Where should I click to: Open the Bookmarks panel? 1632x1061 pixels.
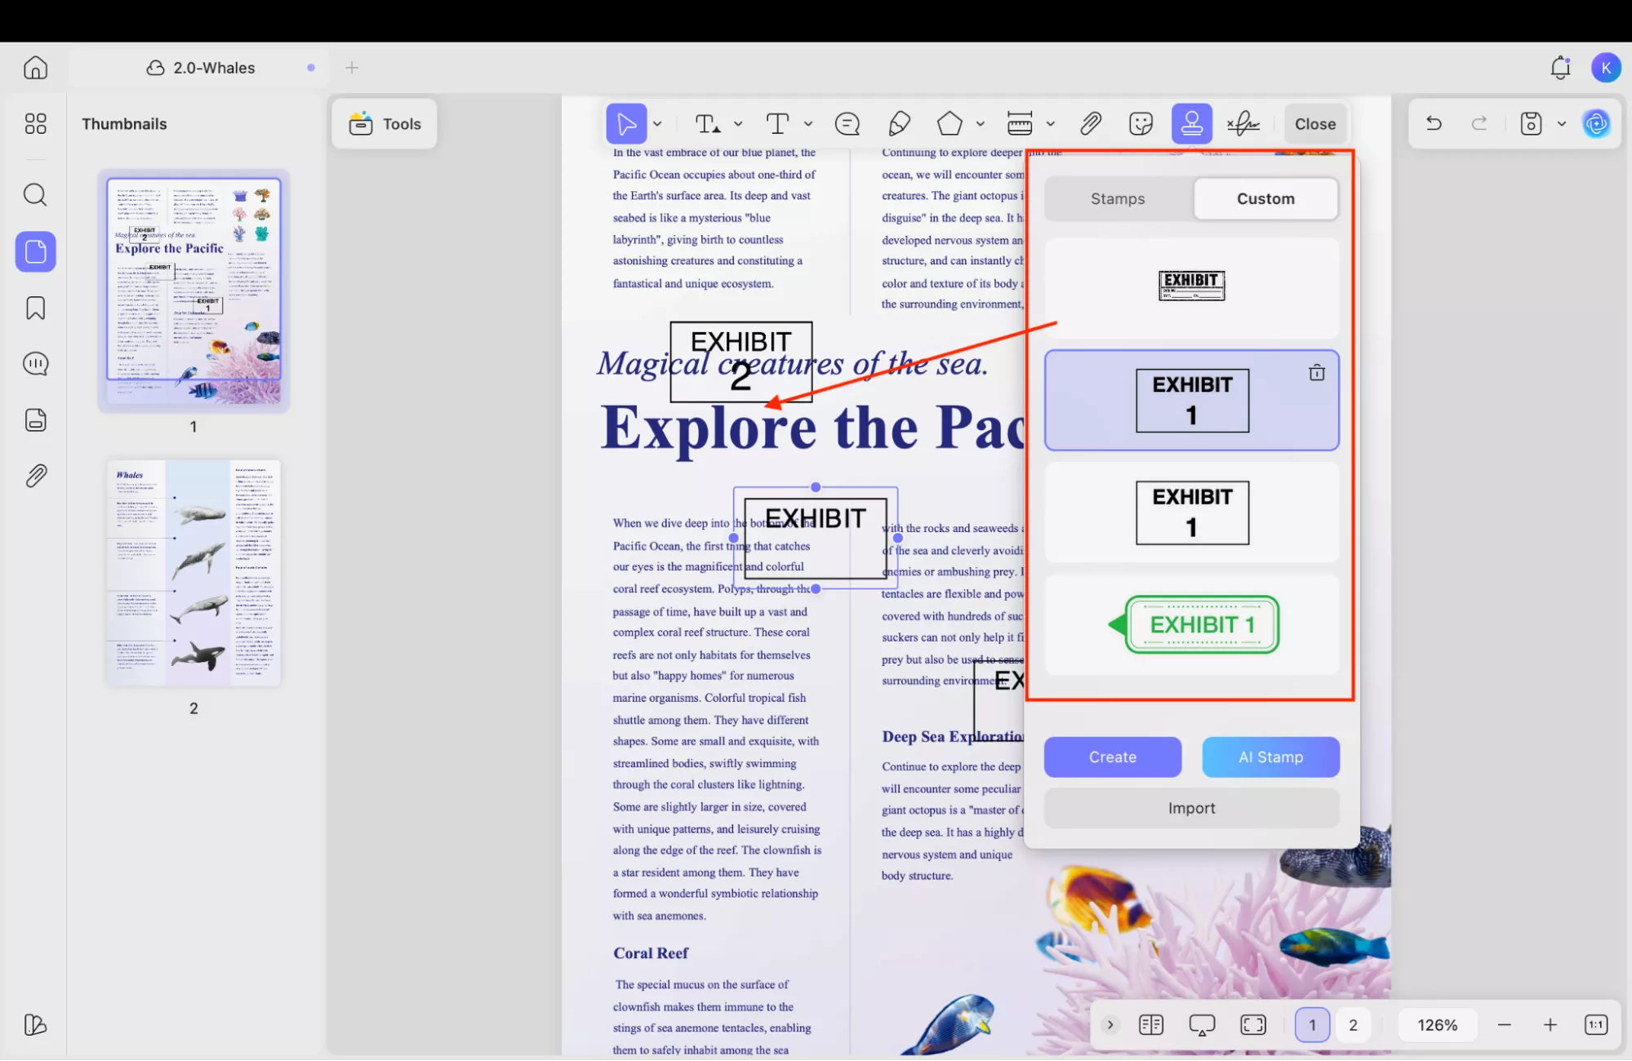35,308
